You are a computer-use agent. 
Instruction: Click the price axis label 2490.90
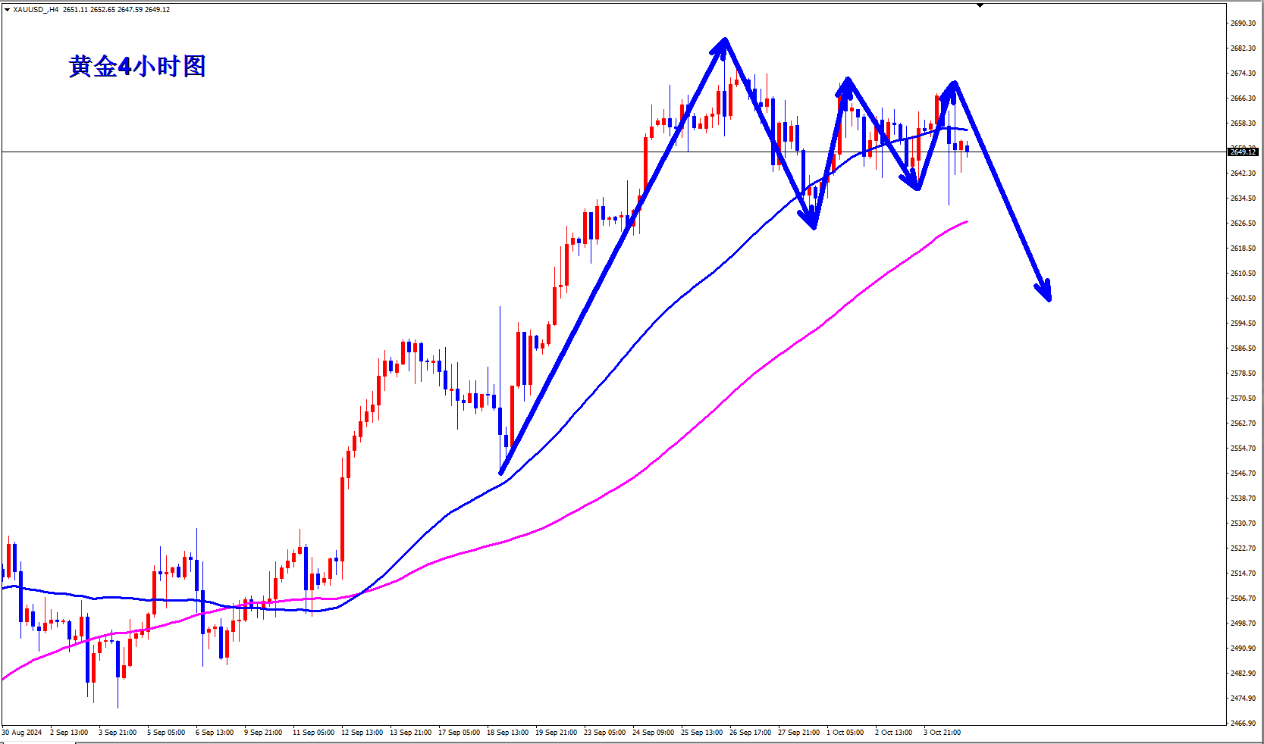point(1243,649)
